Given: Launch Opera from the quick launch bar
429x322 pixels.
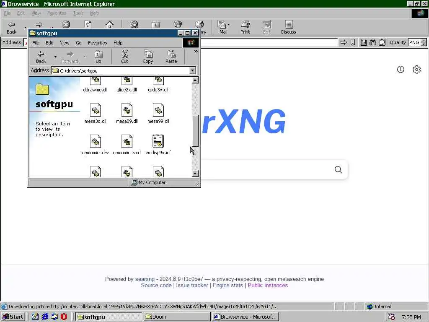Looking at the screenshot, I should (64, 317).
